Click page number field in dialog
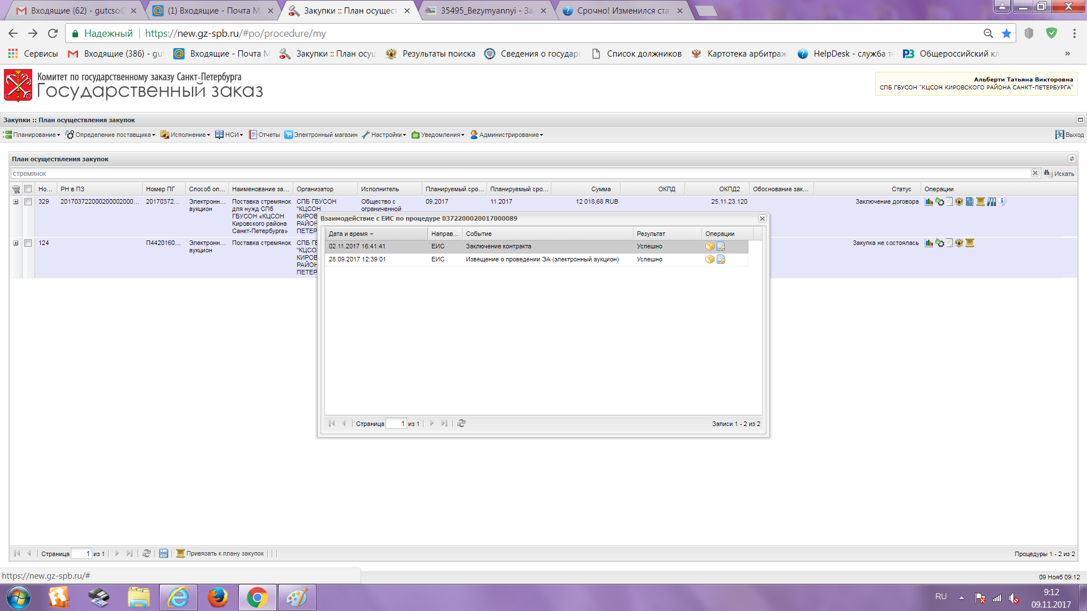The width and height of the screenshot is (1087, 611). [396, 424]
